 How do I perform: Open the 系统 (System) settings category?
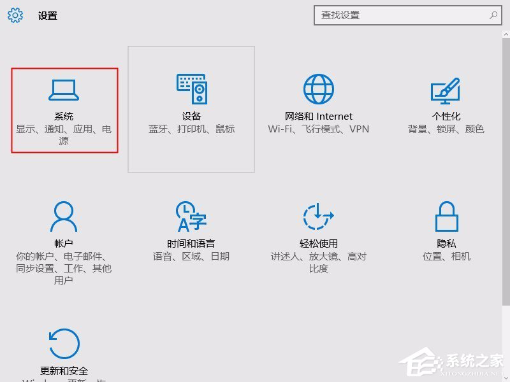(64, 108)
